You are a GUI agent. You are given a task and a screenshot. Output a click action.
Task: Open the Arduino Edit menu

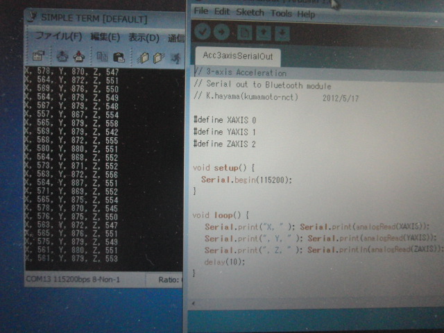[x=222, y=12]
